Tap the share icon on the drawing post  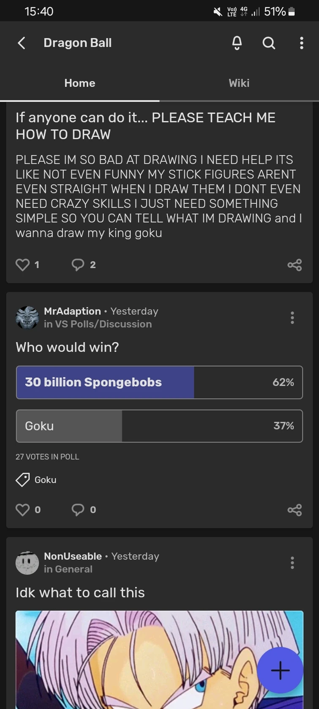294,265
